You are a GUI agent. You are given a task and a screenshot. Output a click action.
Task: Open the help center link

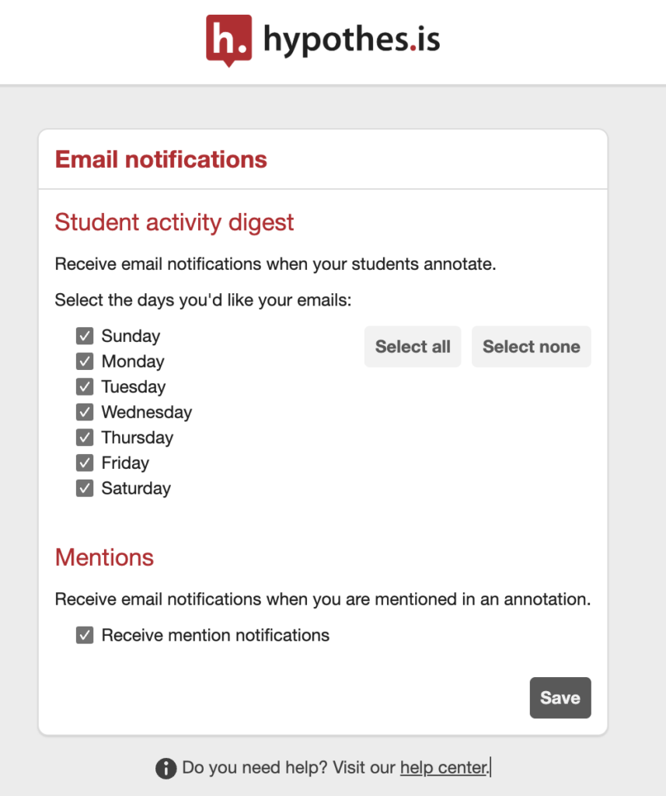click(x=444, y=767)
